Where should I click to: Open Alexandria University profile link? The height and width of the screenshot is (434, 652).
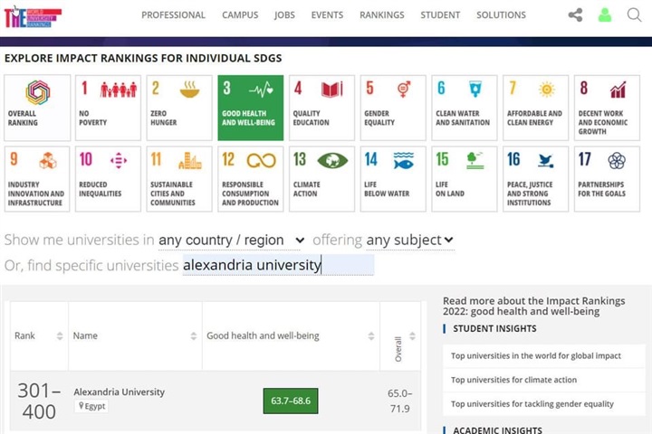tap(119, 392)
